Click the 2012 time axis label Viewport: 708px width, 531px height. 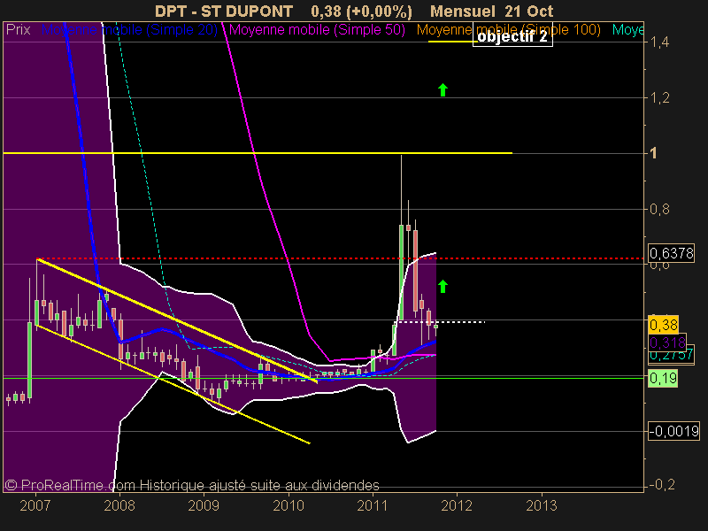[x=457, y=505]
